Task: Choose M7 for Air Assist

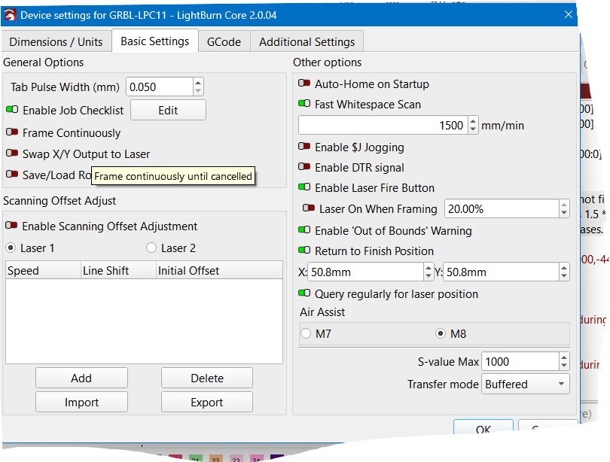Action: [x=306, y=333]
